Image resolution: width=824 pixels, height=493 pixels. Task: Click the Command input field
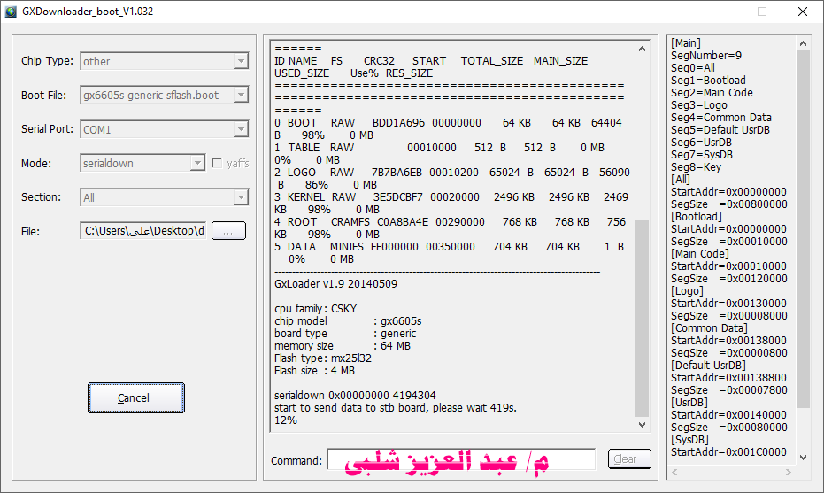click(461, 458)
